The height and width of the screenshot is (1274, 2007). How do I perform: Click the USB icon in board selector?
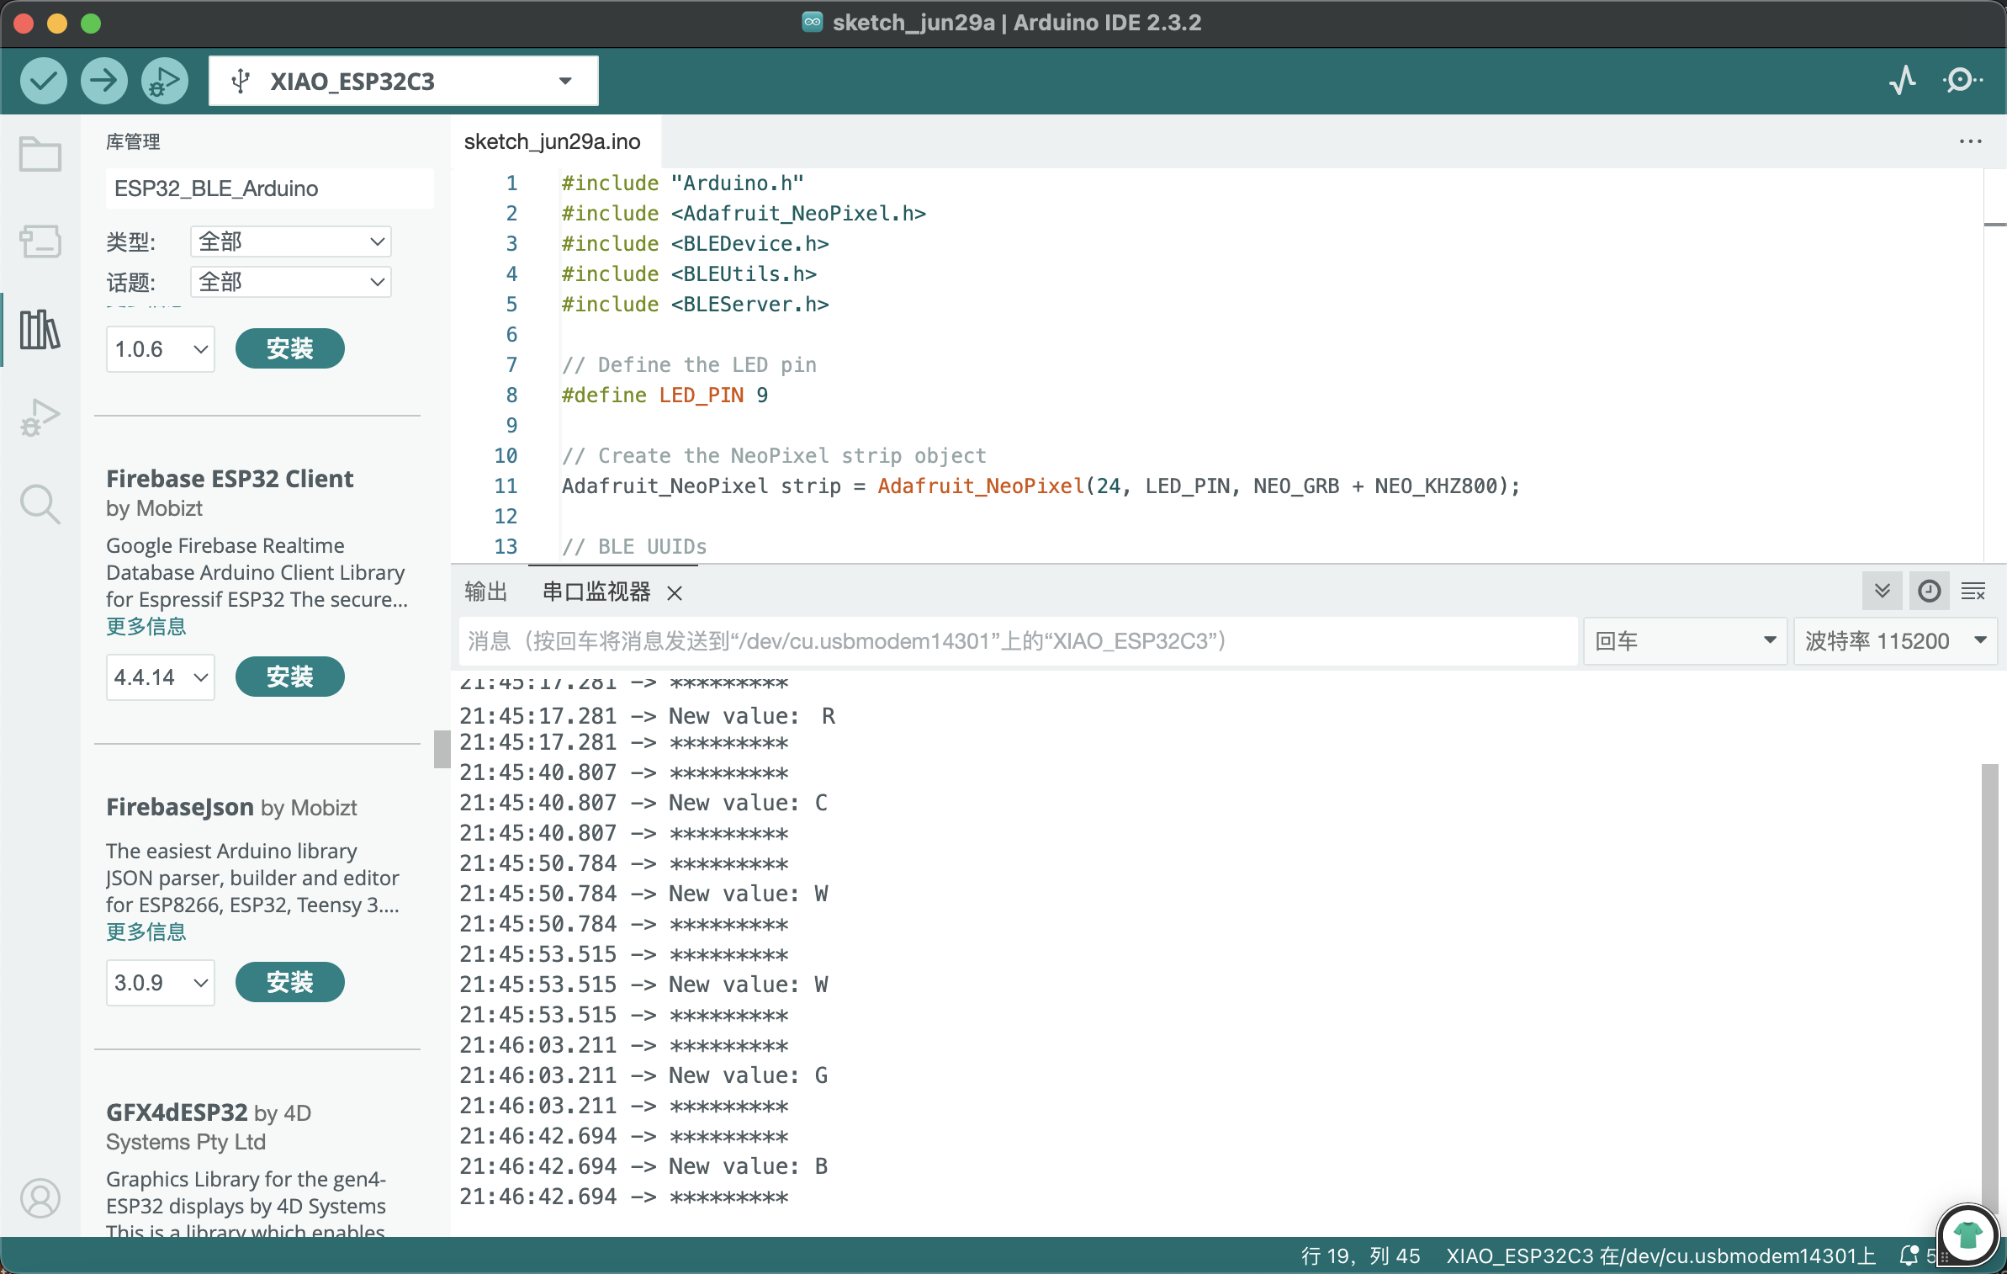coord(241,81)
